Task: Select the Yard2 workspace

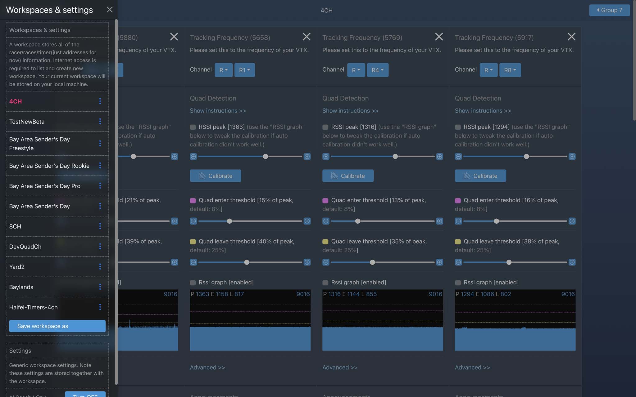Action: pyautogui.click(x=17, y=267)
